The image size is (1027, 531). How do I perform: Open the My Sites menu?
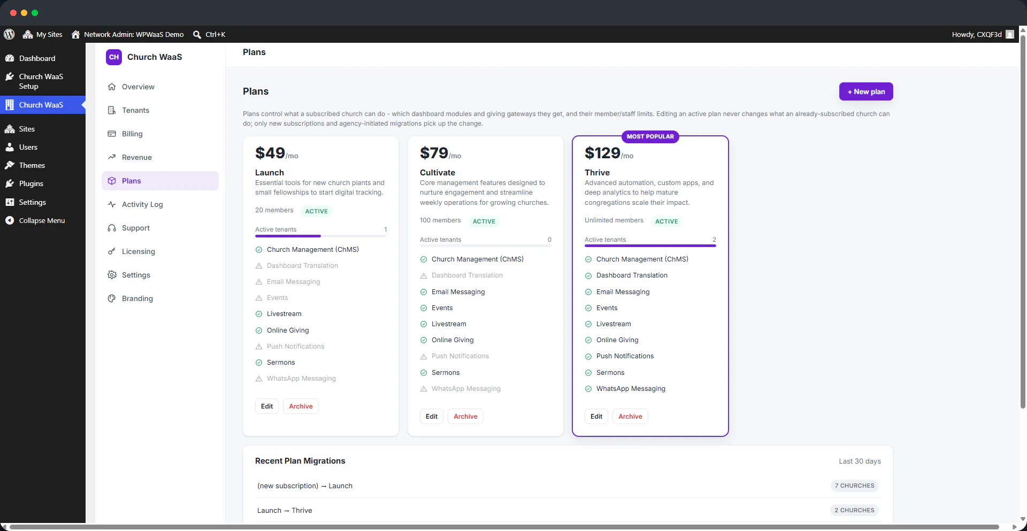tap(43, 34)
